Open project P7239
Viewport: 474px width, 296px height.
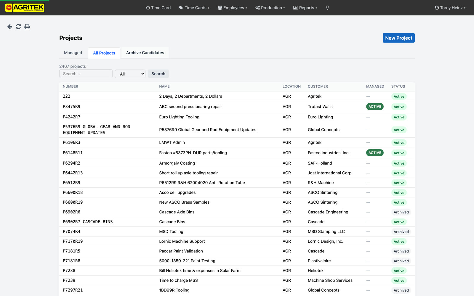[69, 280]
